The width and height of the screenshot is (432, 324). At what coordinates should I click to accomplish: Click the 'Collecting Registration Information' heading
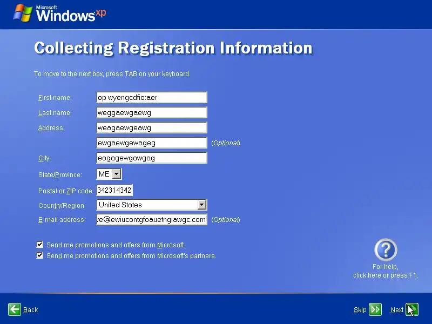point(173,48)
